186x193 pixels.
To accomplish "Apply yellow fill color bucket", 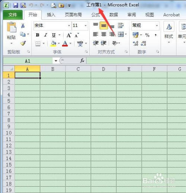I will pyautogui.click(x=54, y=44).
